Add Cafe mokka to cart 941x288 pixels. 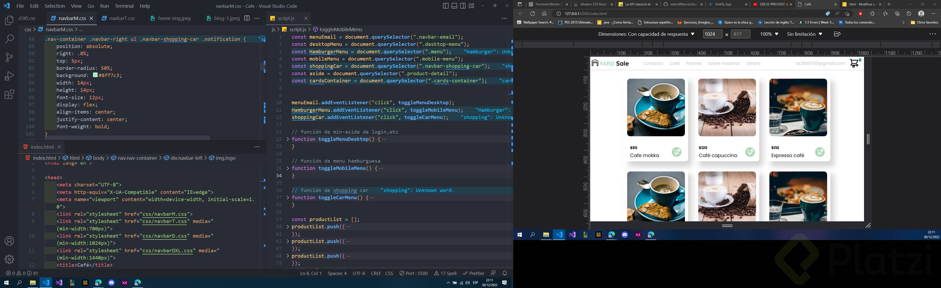click(677, 152)
